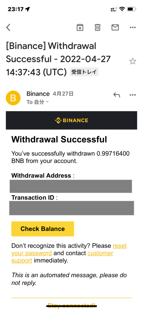143x310 pixels.
Task: Mark as unread with the envelope icon
Action: coord(115,28)
